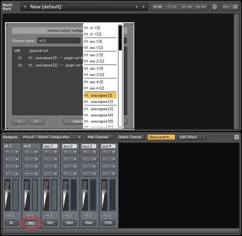The height and width of the screenshot is (236, 242).
Task: Click the st.2 channel output assignment 11|12 button
Action: 30,223
